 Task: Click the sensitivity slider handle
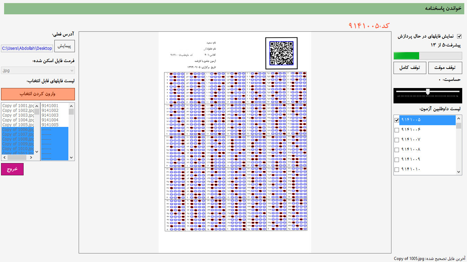(427, 91)
